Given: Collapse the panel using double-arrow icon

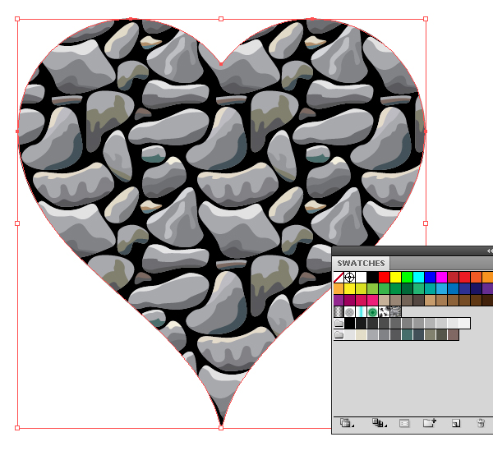Looking at the screenshot, I should (x=490, y=251).
